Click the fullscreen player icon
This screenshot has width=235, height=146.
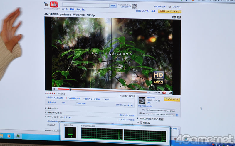(x=170, y=93)
